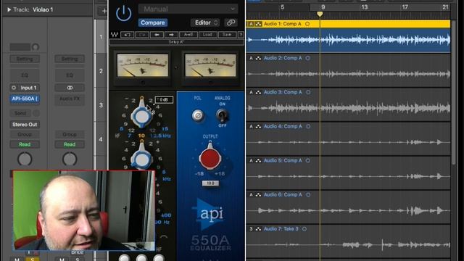Screen dimensions: 464x261
Task: Open the API-550A plugin slot
Action: 25,99
